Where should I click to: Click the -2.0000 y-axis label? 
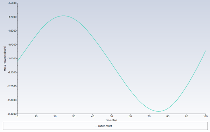click(12, 59)
